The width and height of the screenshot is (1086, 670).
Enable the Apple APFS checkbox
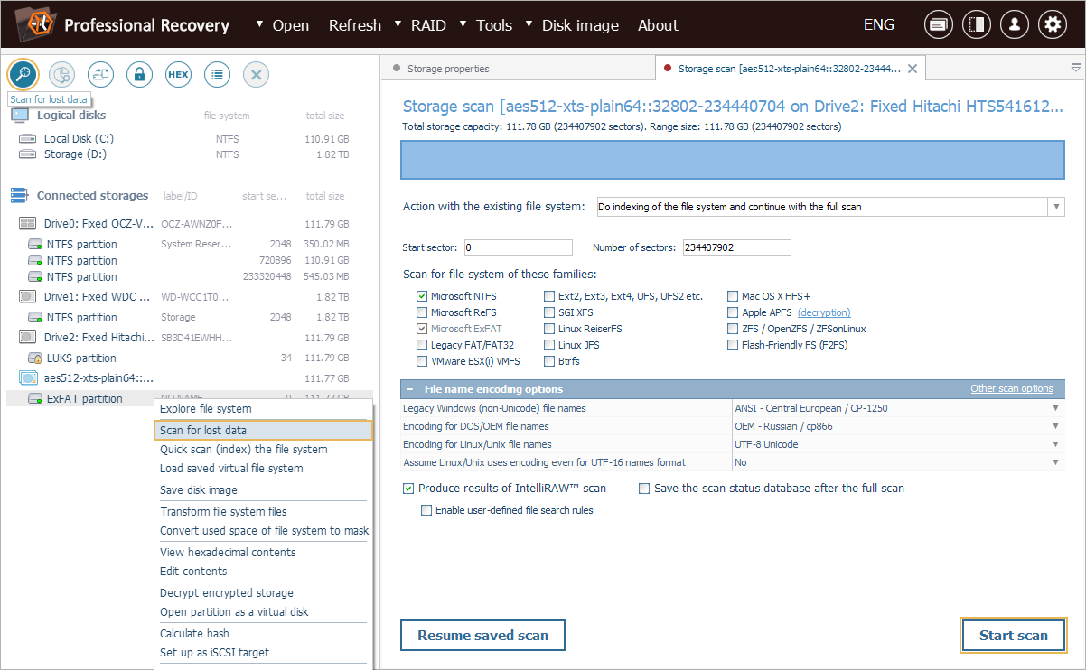(x=733, y=312)
